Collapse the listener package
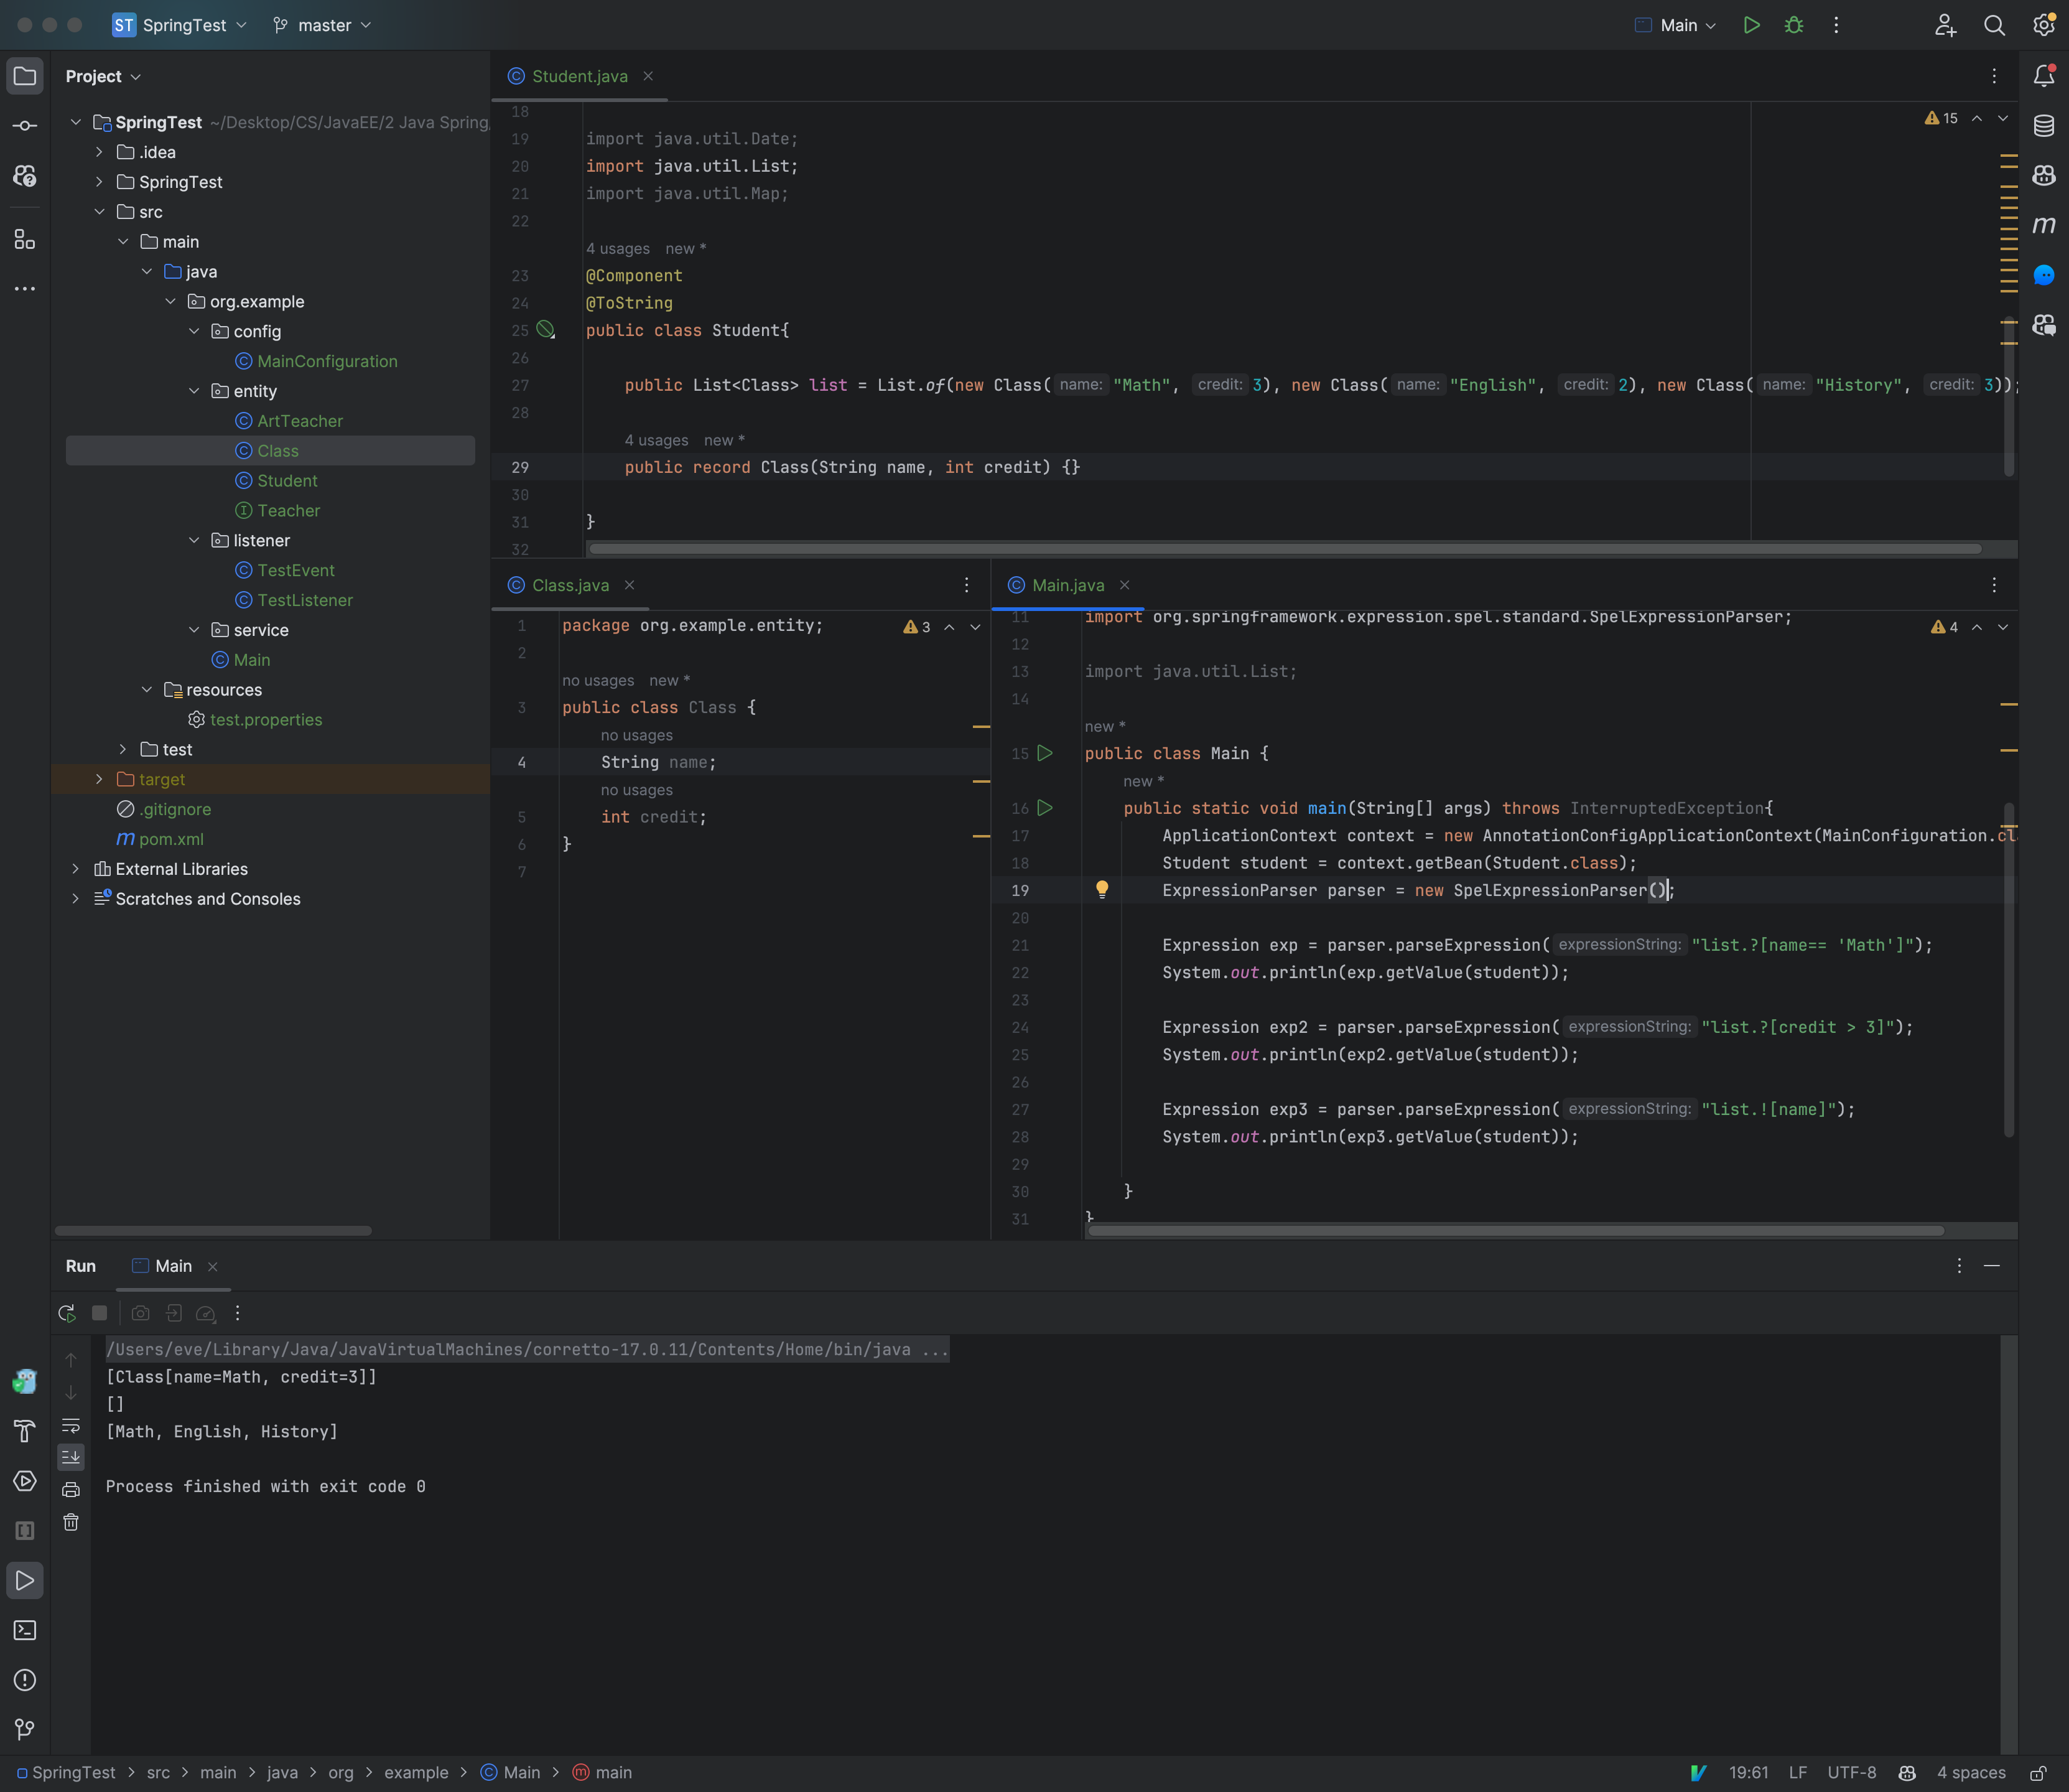Screen dimensions: 2069x1792 pos(194,540)
